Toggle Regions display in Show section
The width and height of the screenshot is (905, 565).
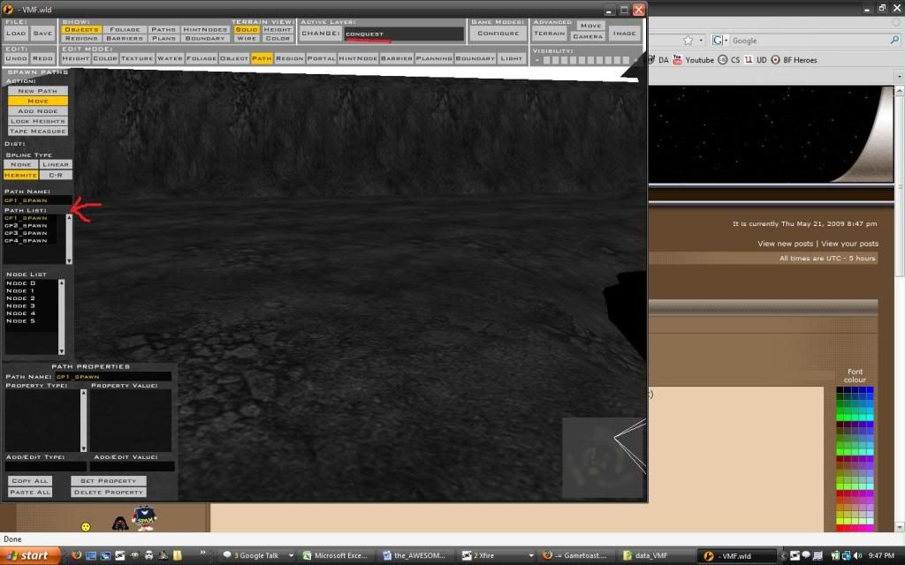pos(81,38)
